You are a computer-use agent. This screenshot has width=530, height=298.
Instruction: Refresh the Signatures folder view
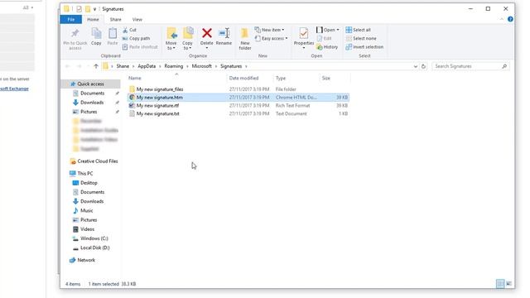coord(423,66)
